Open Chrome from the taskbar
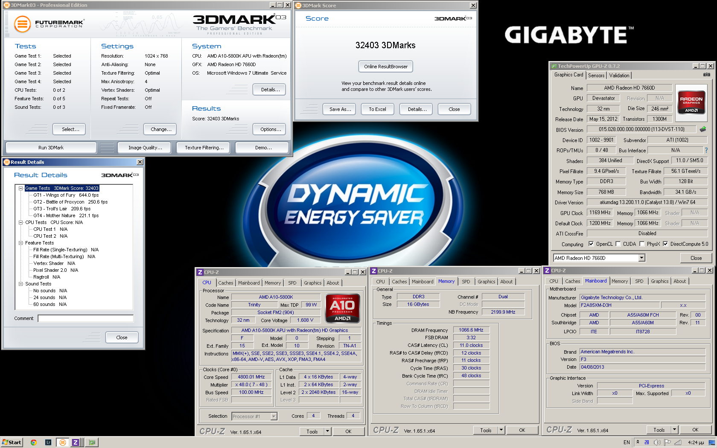The image size is (717, 448). (34, 442)
